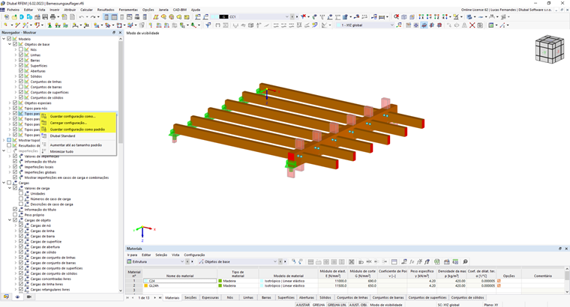Click the black G load case color box
The height and width of the screenshot is (307, 570).
point(223,16)
